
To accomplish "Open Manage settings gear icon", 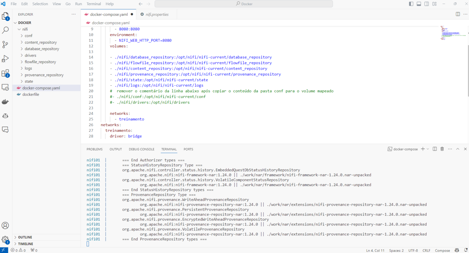I will click(5, 240).
